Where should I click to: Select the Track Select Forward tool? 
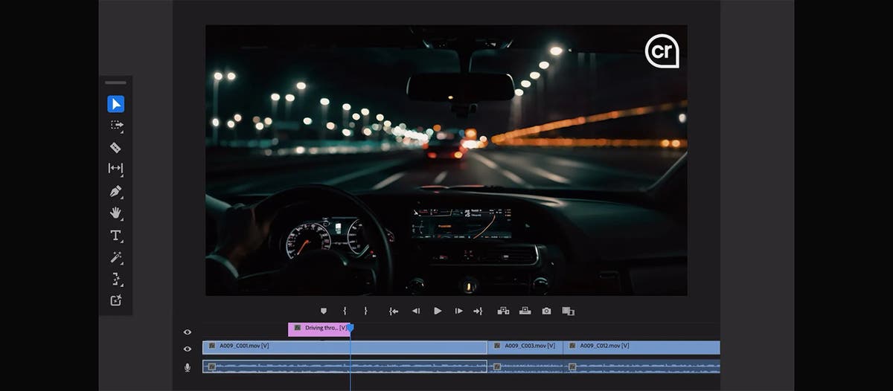click(115, 126)
